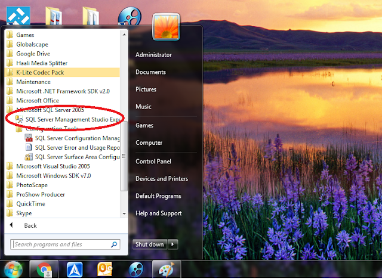Image resolution: width=382 pixels, height=279 pixels.
Task: Click the PhotoScape folder icon
Action: point(10,185)
